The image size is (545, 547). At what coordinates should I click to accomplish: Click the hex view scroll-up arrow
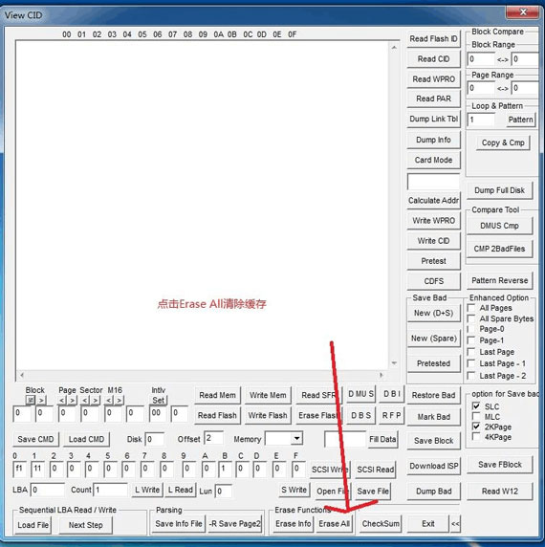click(394, 47)
